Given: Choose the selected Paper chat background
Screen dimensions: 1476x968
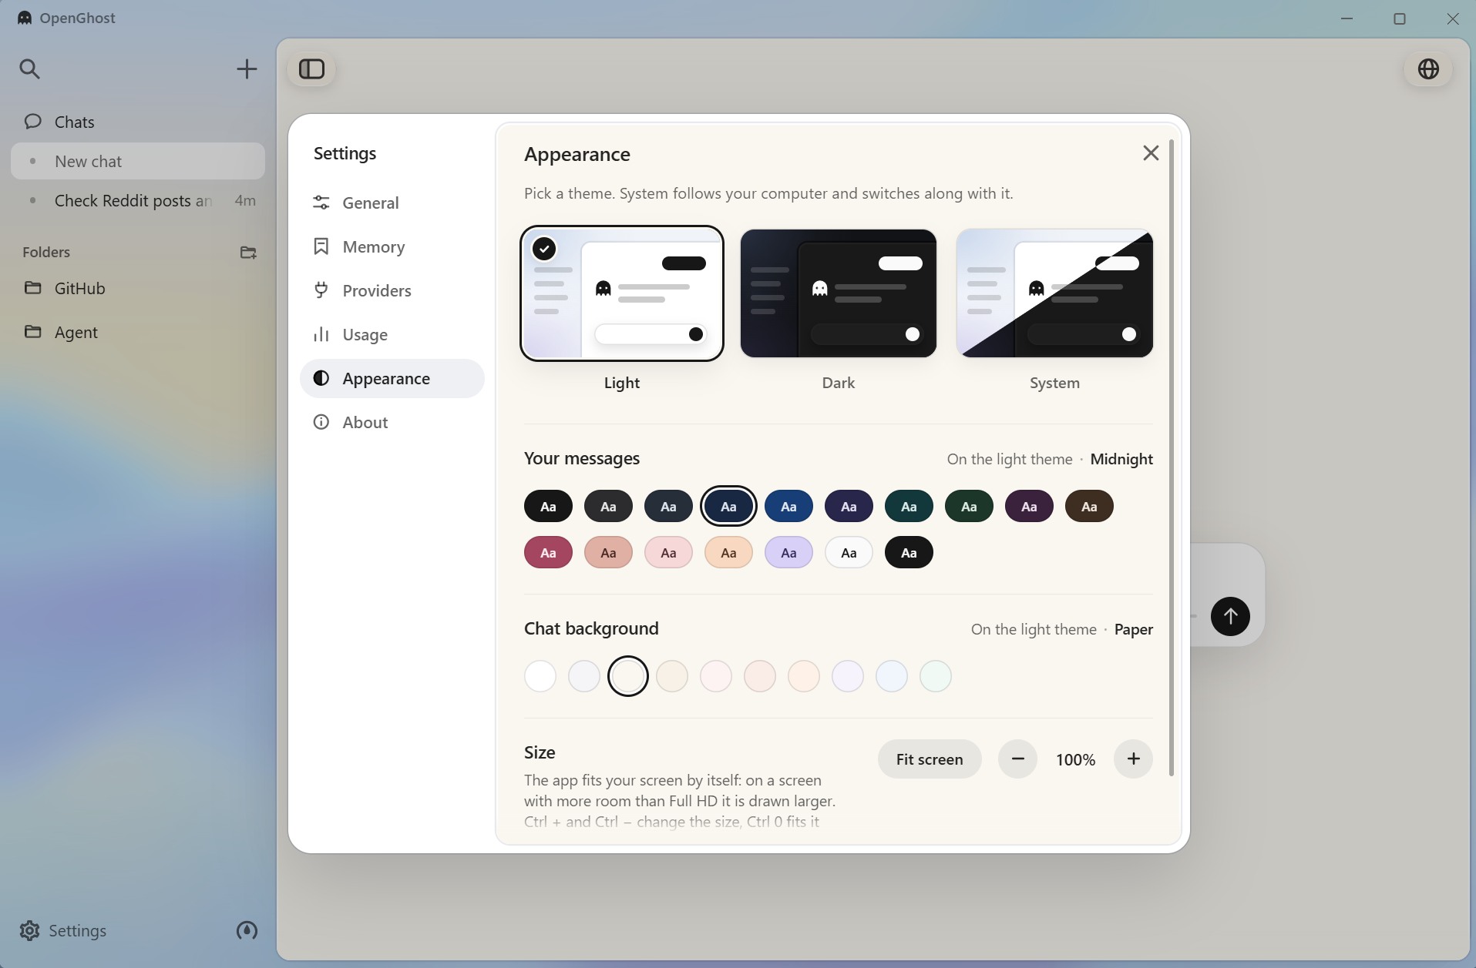Looking at the screenshot, I should (x=628, y=676).
